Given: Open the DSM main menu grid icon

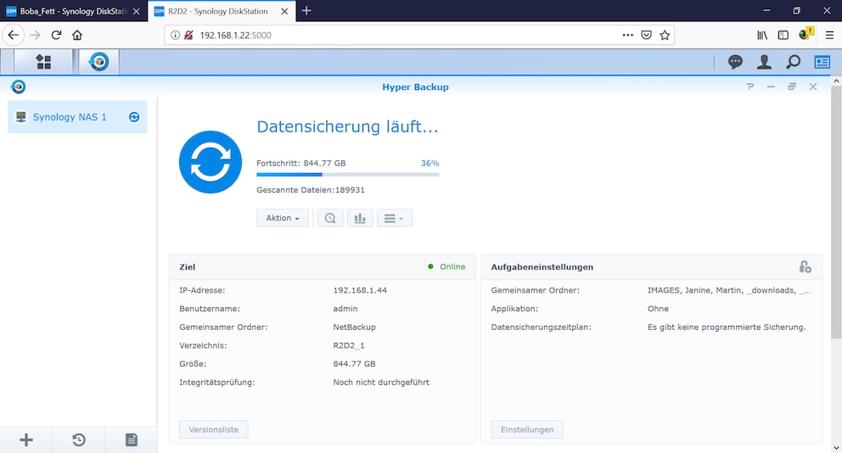Looking at the screenshot, I should coord(43,62).
